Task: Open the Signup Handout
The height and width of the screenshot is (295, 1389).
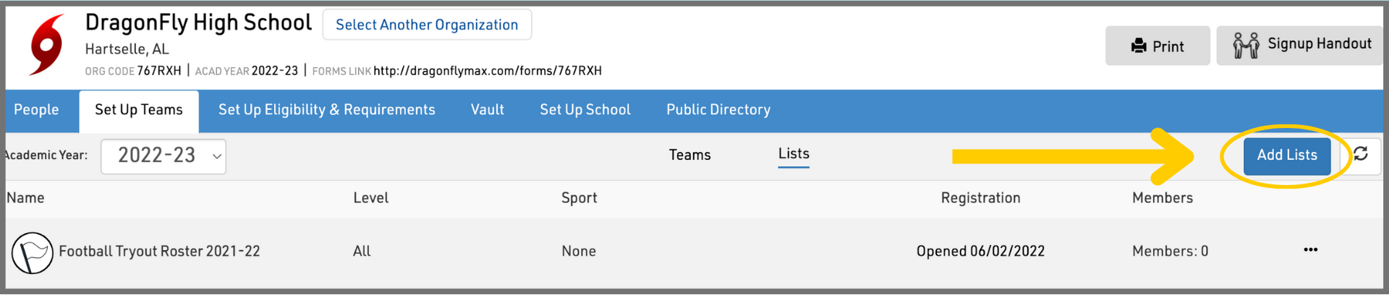Action: point(1300,45)
